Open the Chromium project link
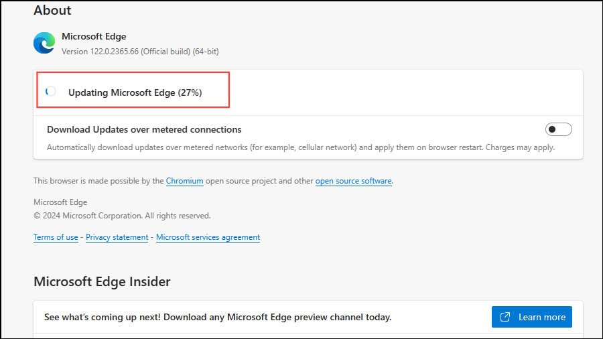Image resolution: width=603 pixels, height=339 pixels. [x=184, y=181]
